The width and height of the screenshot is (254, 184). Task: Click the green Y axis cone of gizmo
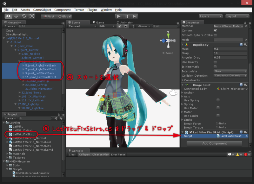click(x=168, y=35)
